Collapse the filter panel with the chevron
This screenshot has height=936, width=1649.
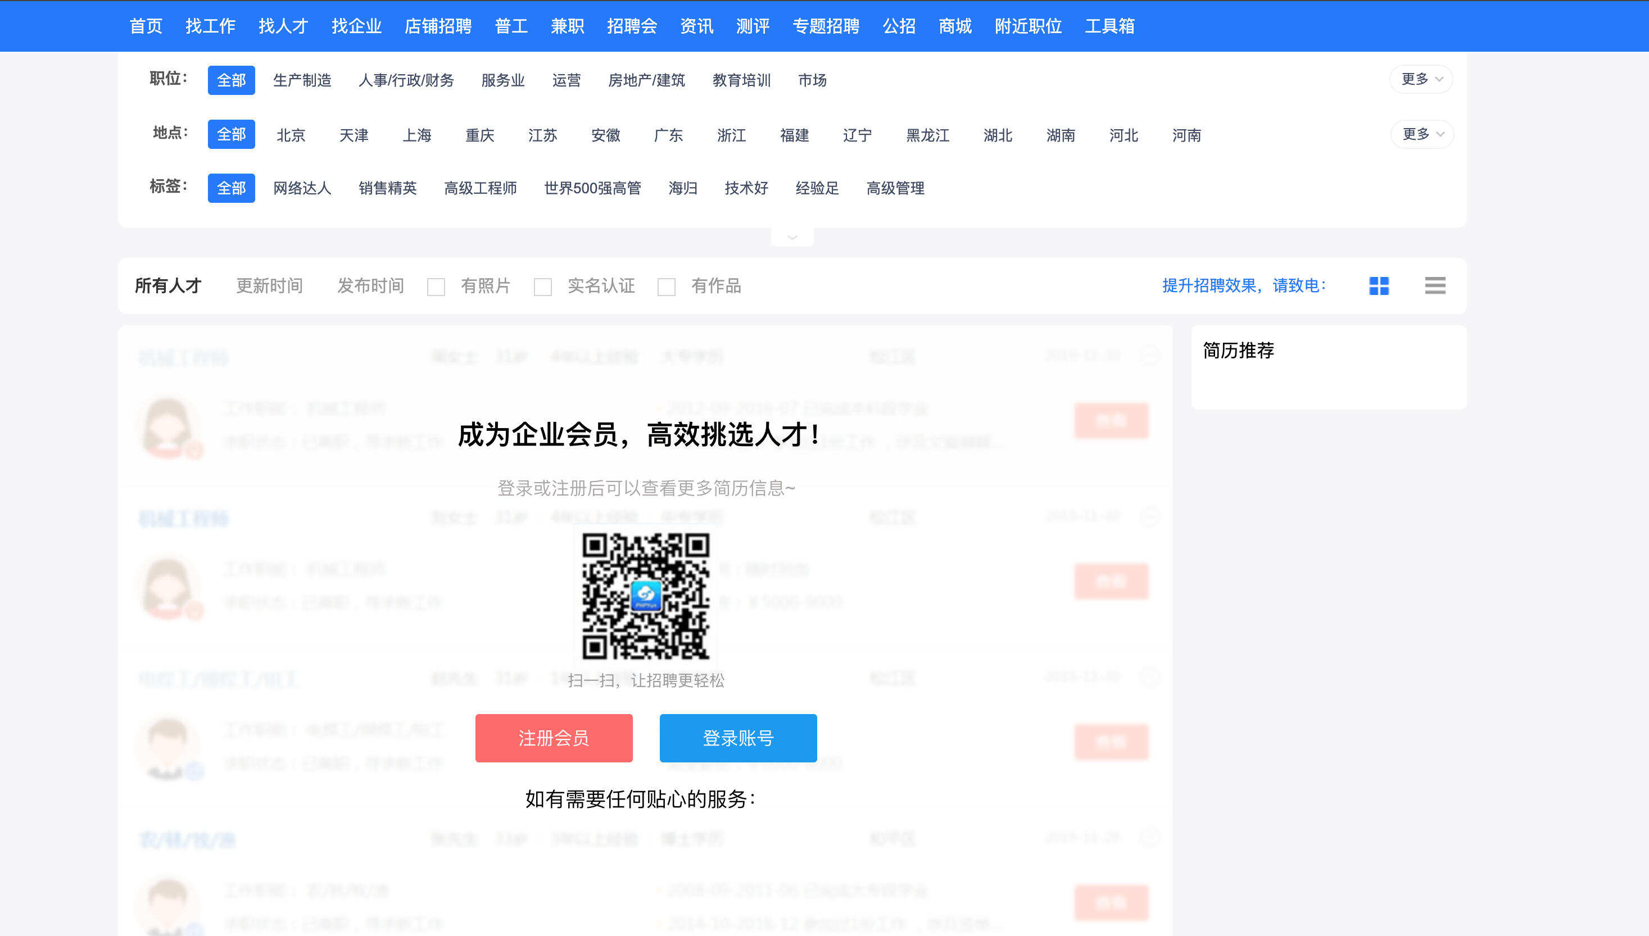point(792,237)
